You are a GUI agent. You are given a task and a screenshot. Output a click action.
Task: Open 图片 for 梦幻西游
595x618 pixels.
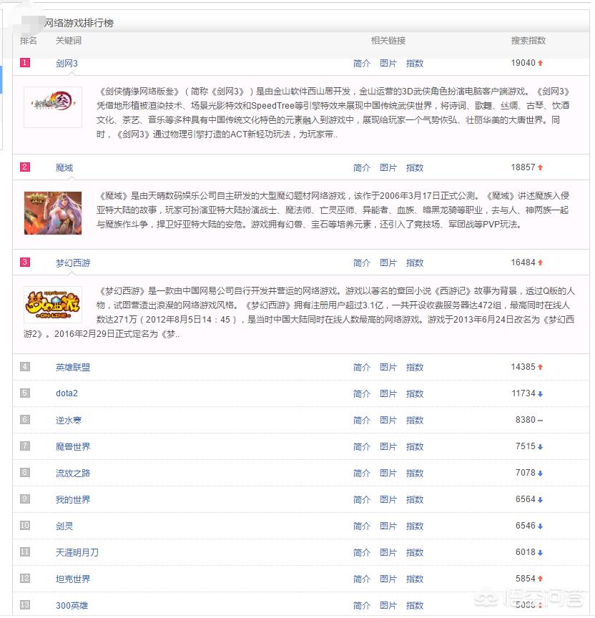pyautogui.click(x=388, y=263)
